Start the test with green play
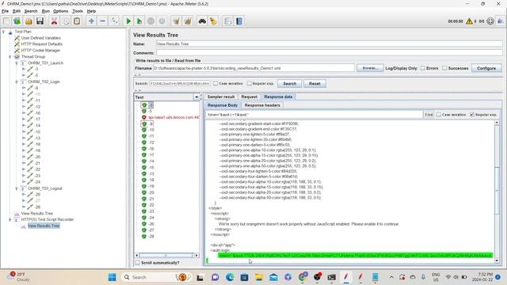 (x=128, y=21)
